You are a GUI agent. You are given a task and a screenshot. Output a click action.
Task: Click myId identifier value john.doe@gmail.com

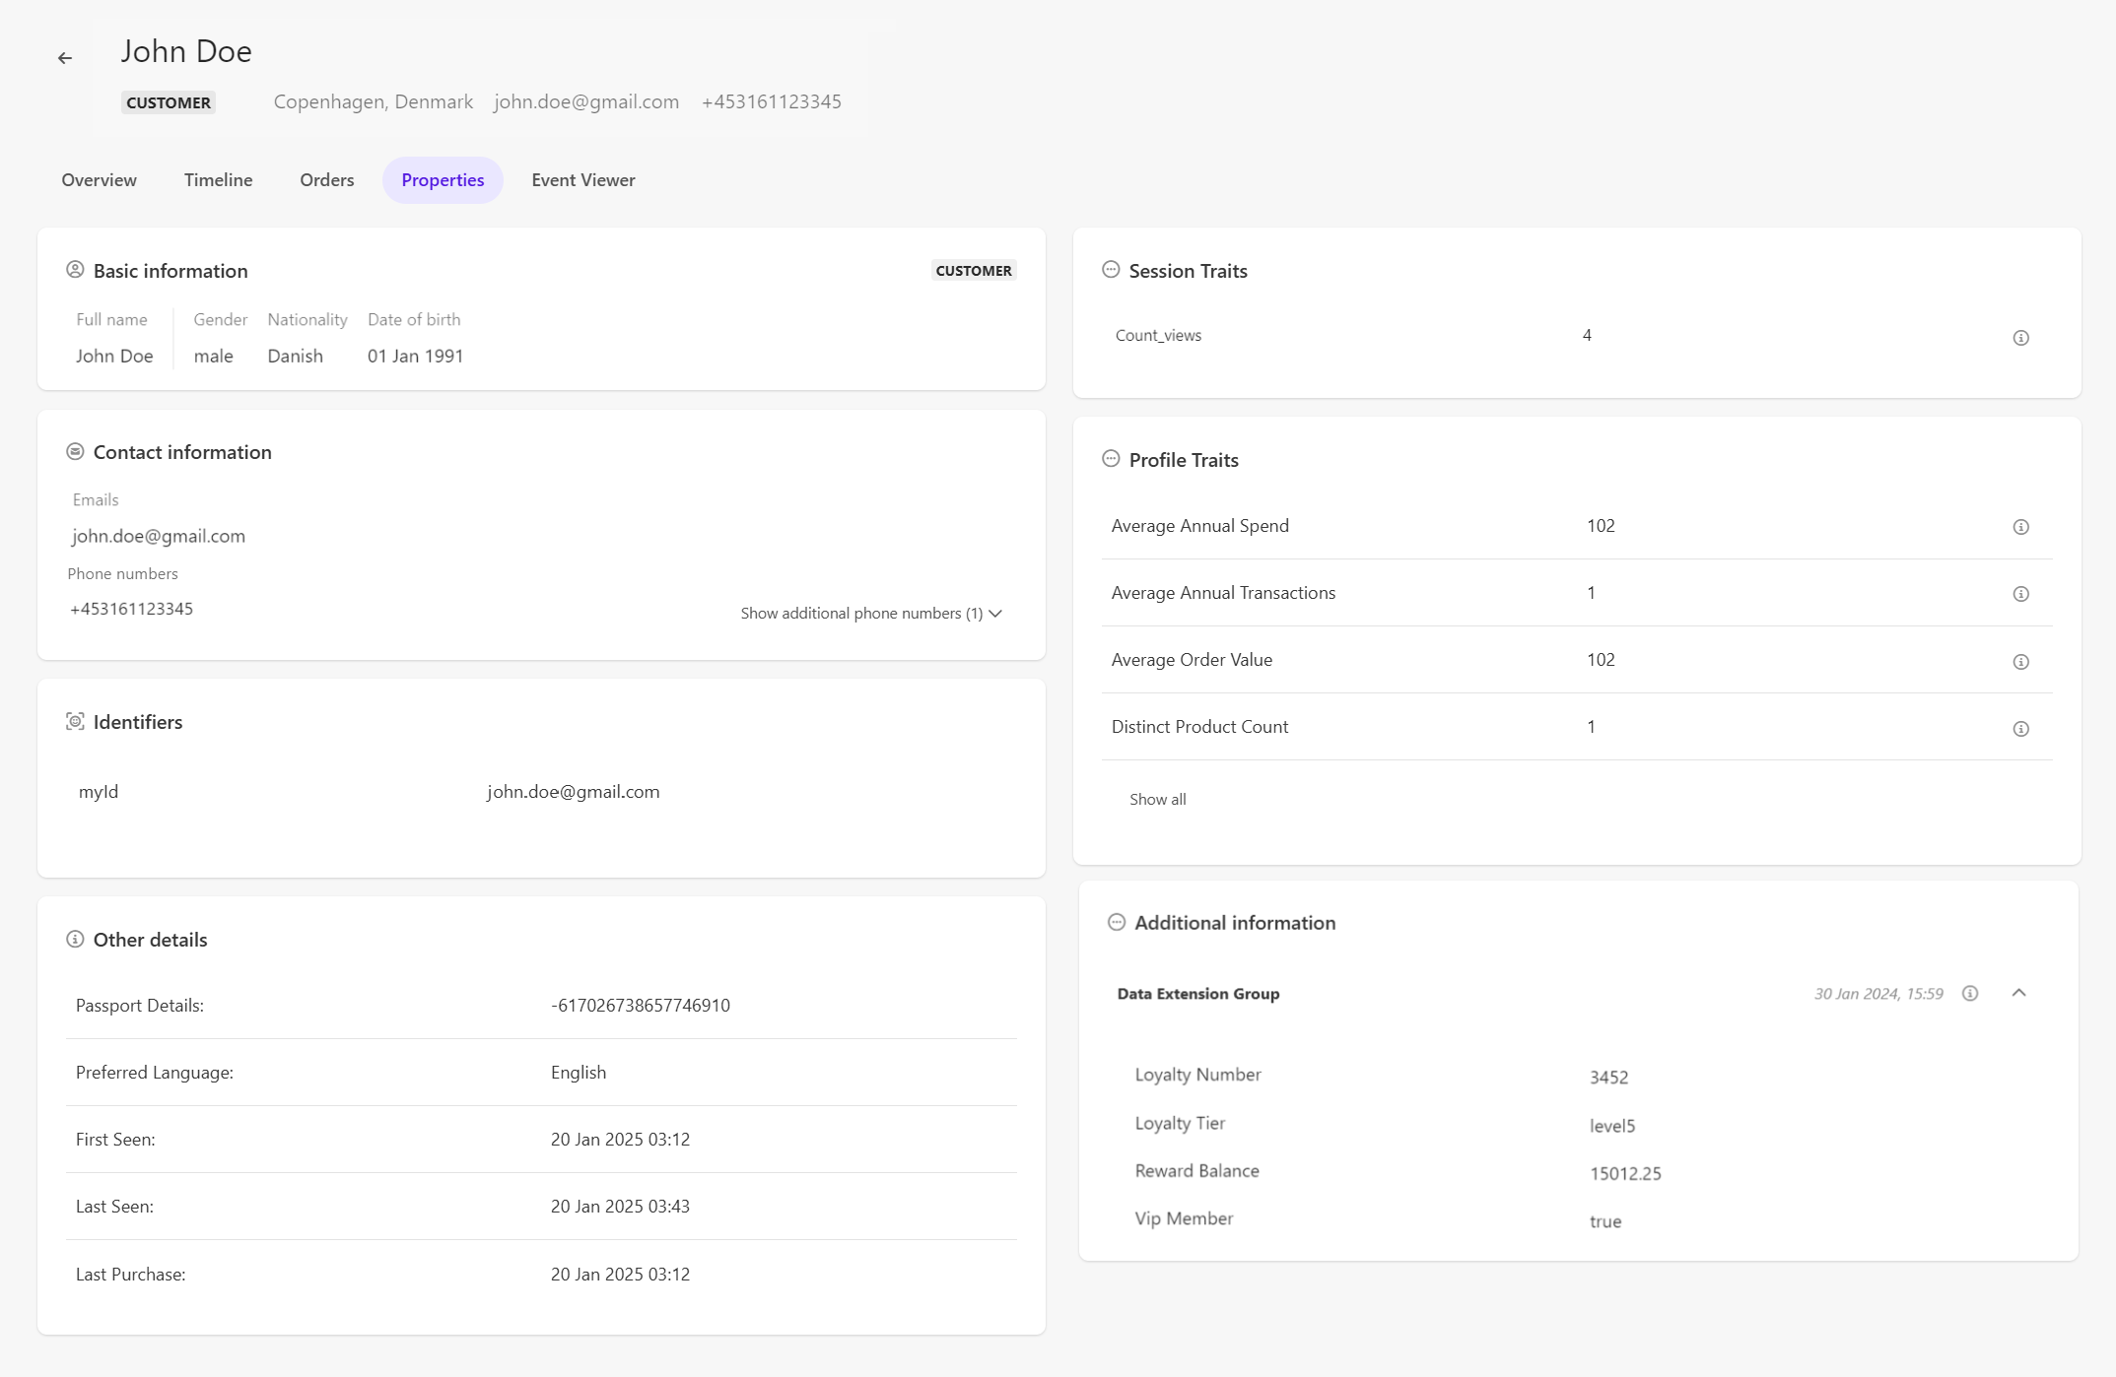tap(573, 791)
